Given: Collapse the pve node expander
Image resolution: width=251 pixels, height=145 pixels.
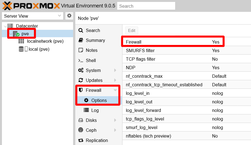Looking at the screenshot, I should tap(11, 34).
